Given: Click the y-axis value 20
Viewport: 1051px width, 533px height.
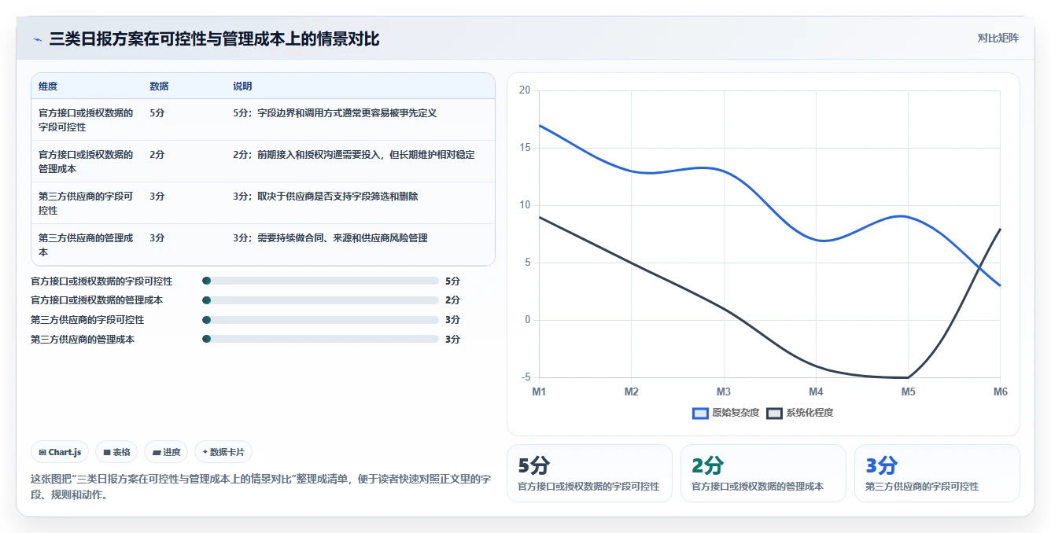Looking at the screenshot, I should [525, 90].
